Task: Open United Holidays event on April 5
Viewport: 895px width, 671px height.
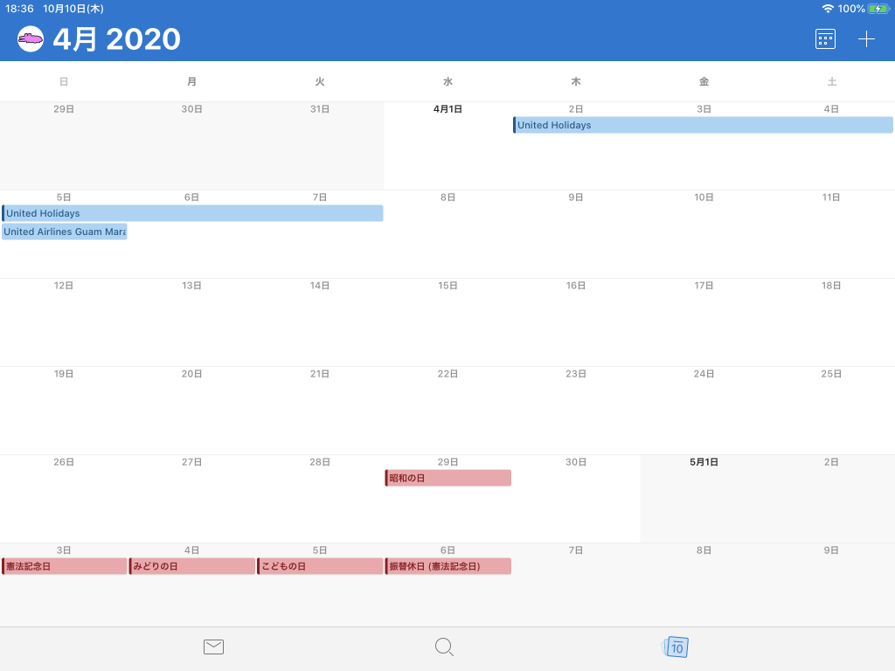Action: (192, 214)
